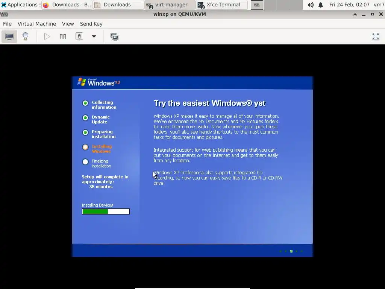Click the Integrated support for Web publishing paragraph
Screen dimensions: 385x289
pyautogui.click(x=215, y=155)
